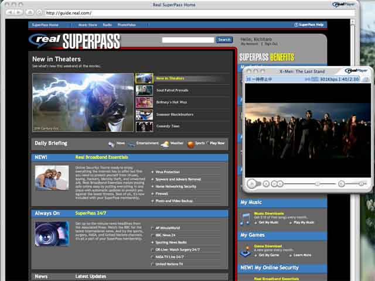Open the United Nations TV channel
Screen dimensions: 375x281
click(x=169, y=264)
